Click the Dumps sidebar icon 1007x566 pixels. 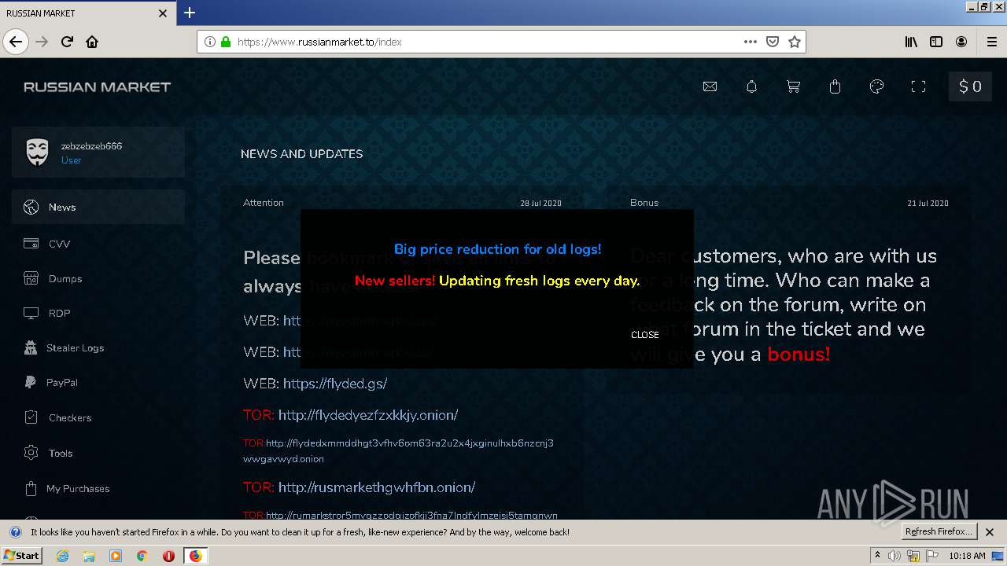(31, 278)
